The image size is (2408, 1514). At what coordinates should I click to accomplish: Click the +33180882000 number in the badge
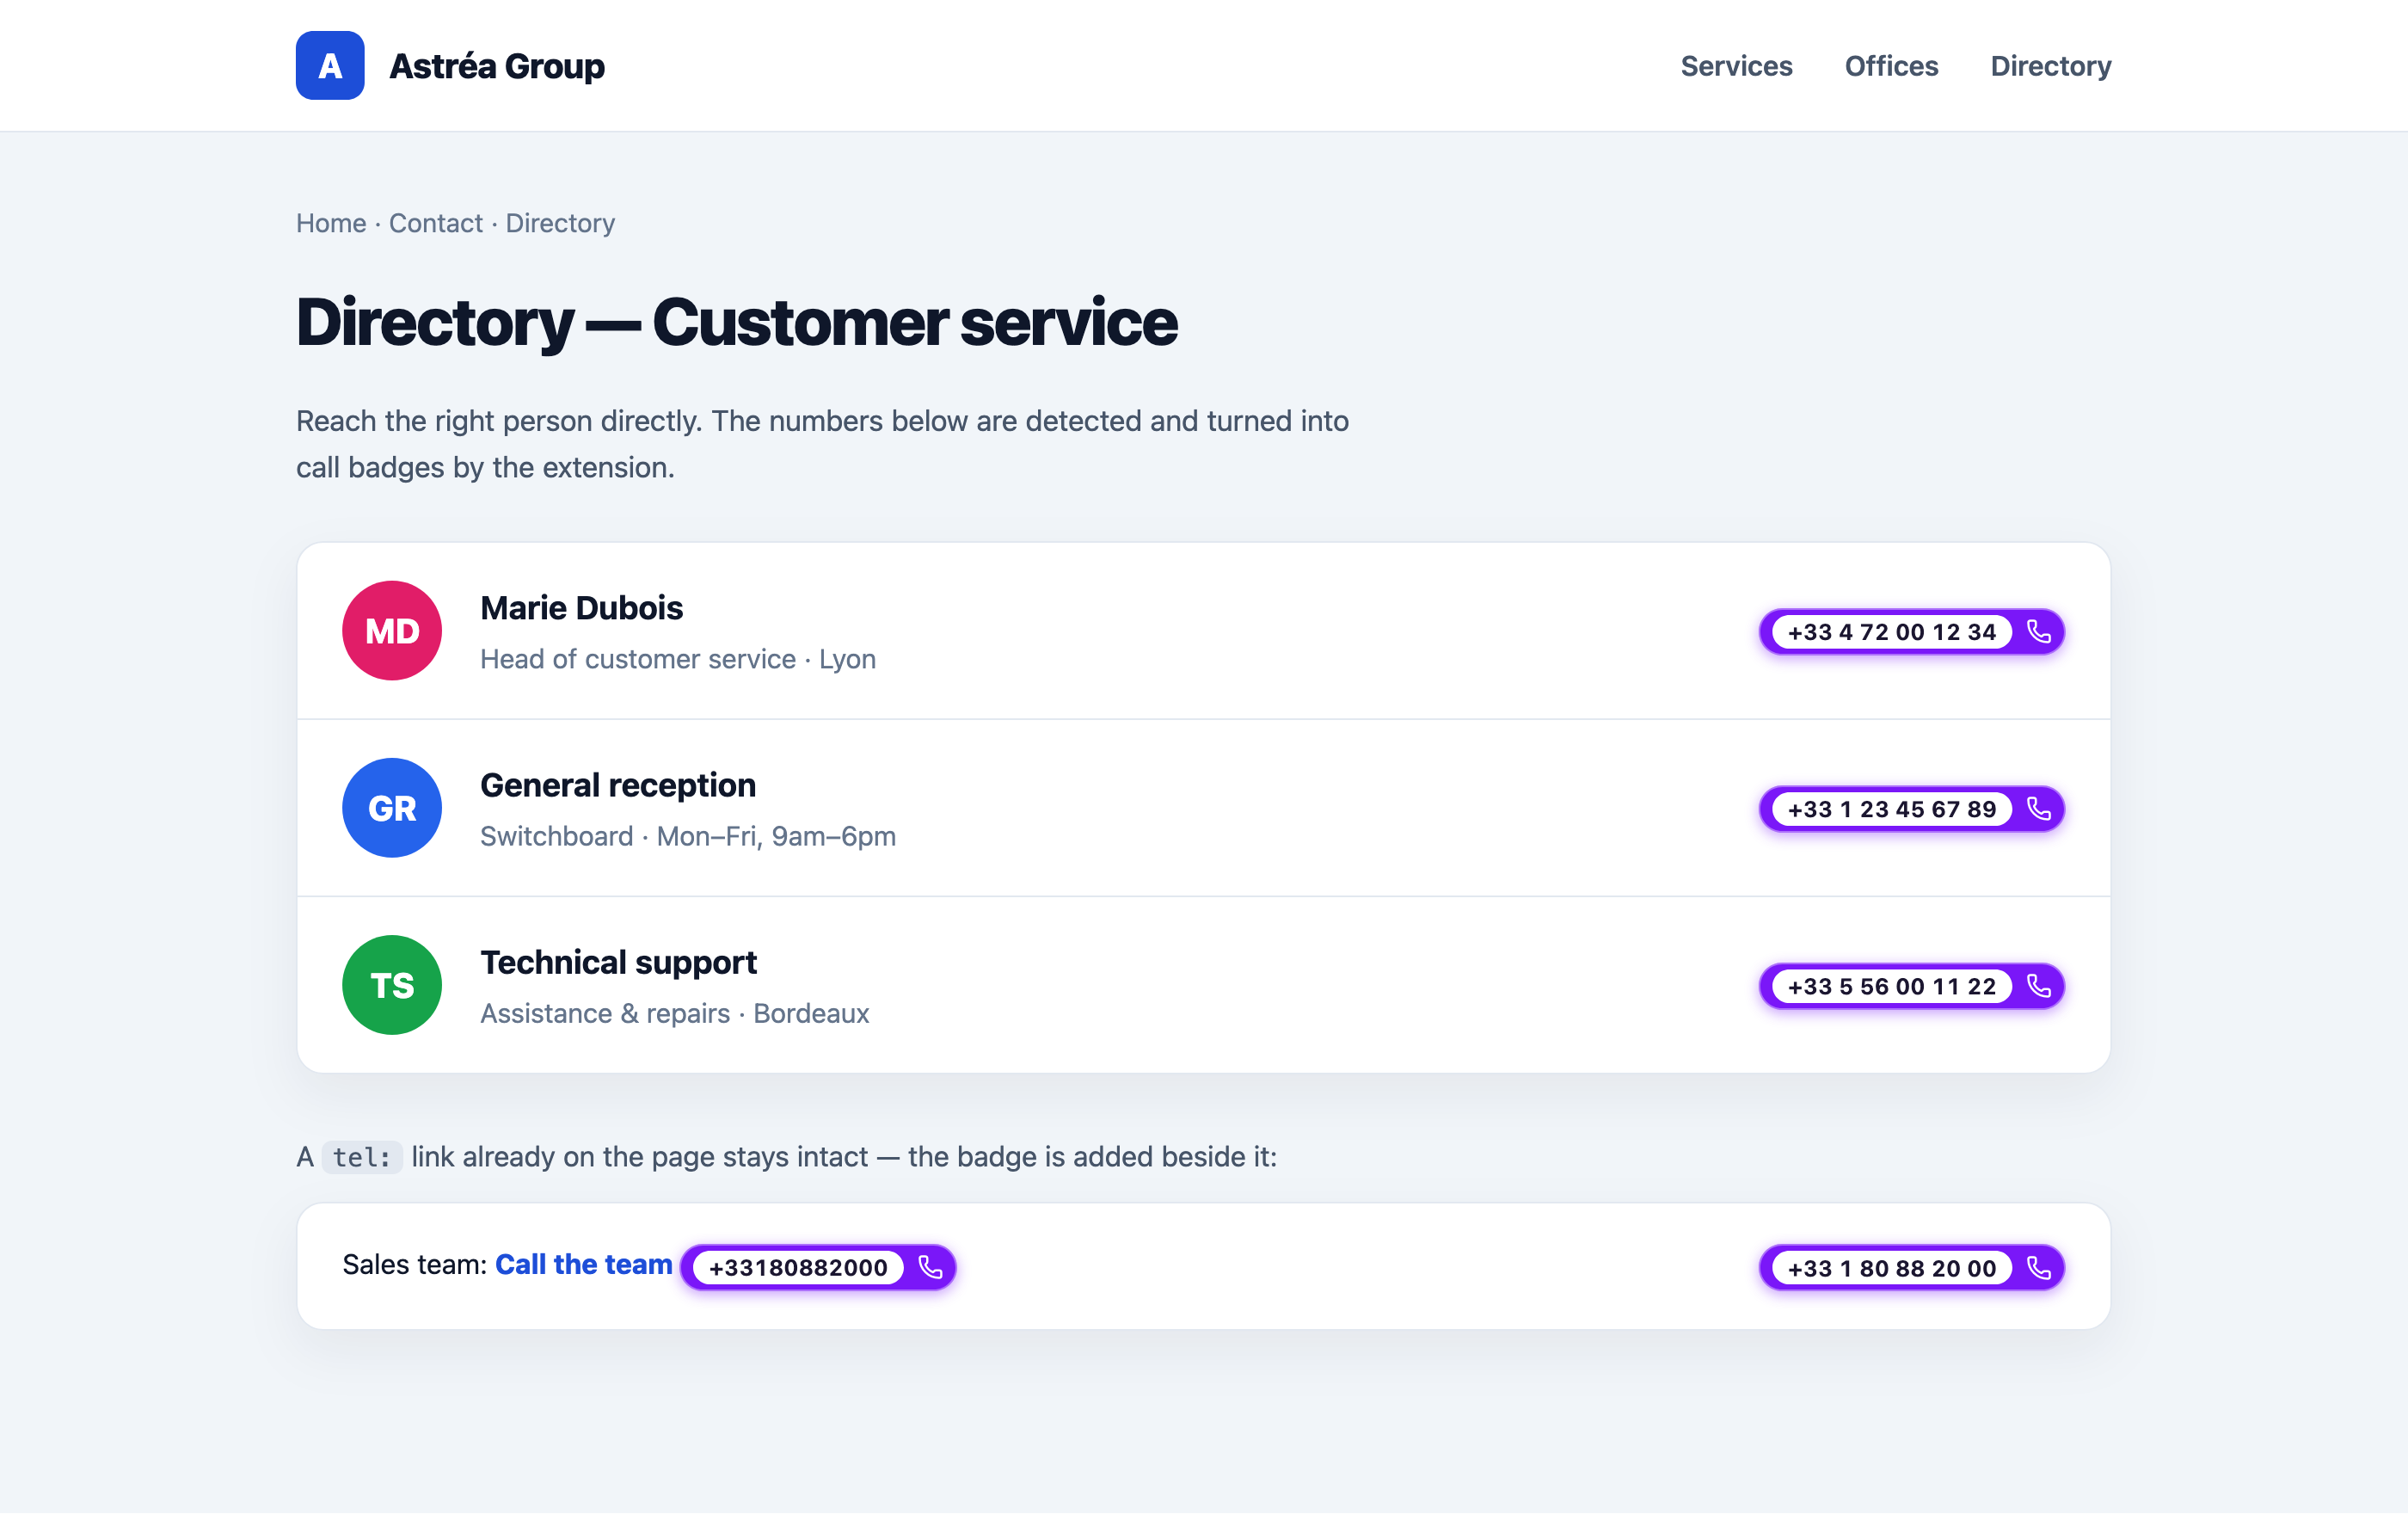pos(798,1267)
